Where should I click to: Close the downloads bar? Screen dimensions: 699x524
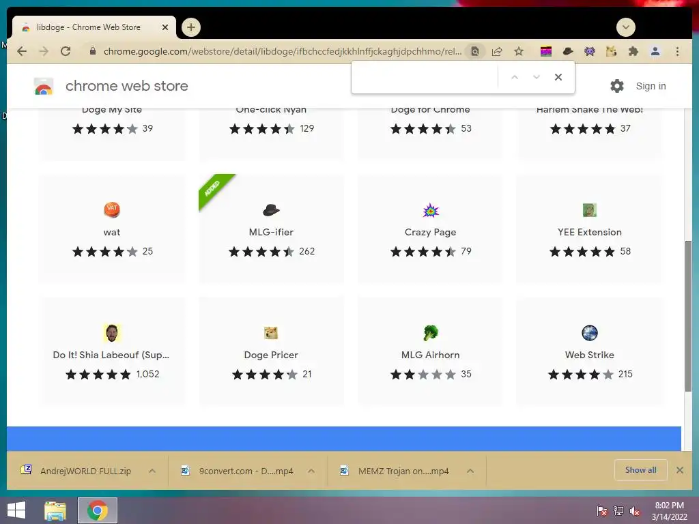pos(680,470)
